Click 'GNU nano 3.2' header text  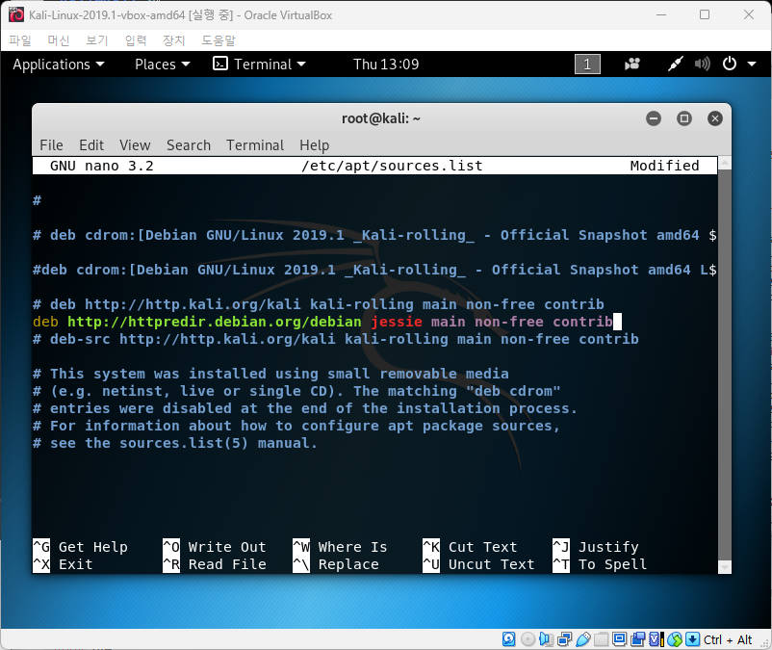[x=102, y=166]
